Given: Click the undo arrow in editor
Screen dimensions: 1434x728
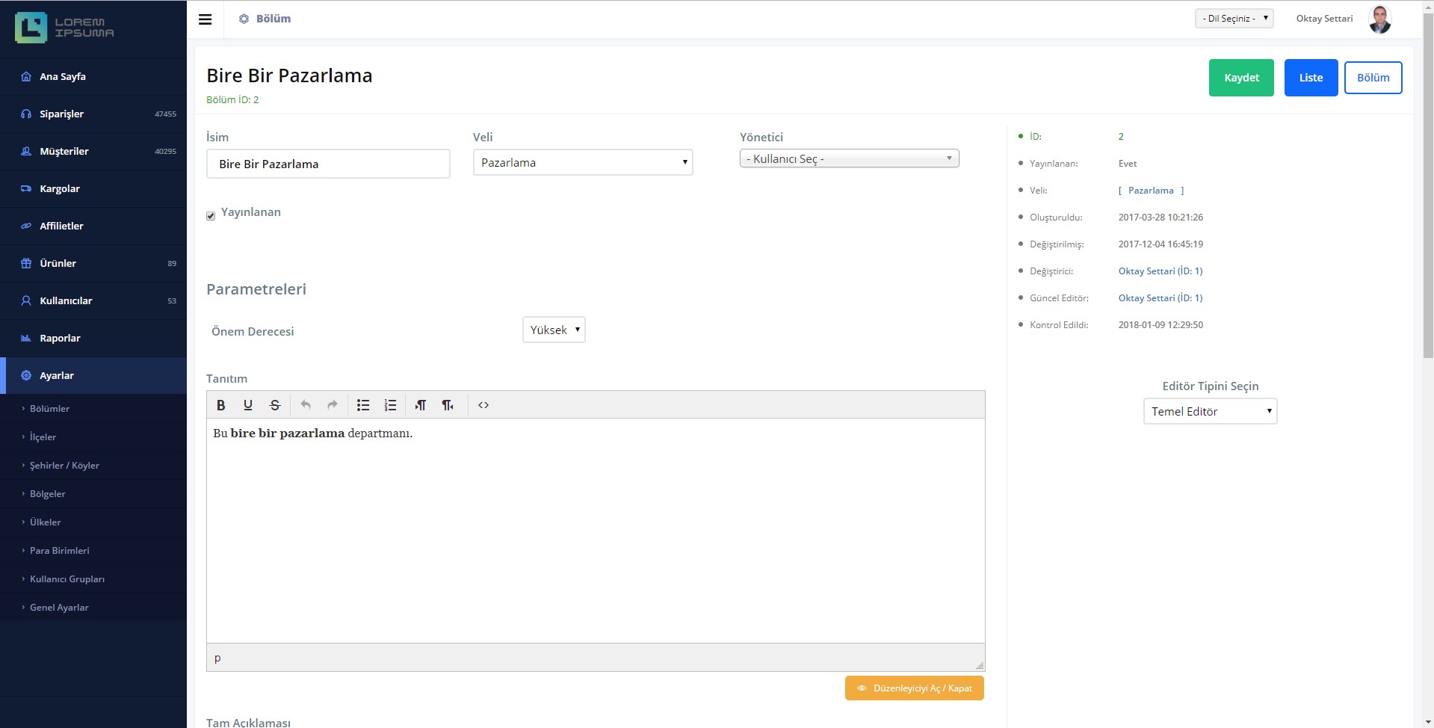Looking at the screenshot, I should (306, 405).
